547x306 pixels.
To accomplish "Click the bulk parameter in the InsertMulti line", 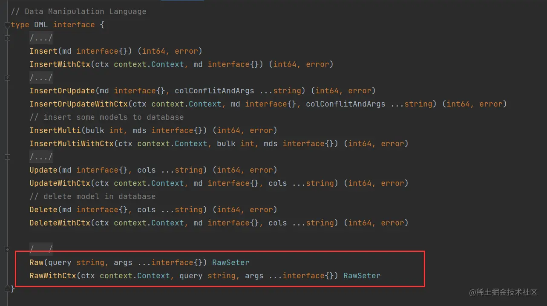I will point(95,130).
